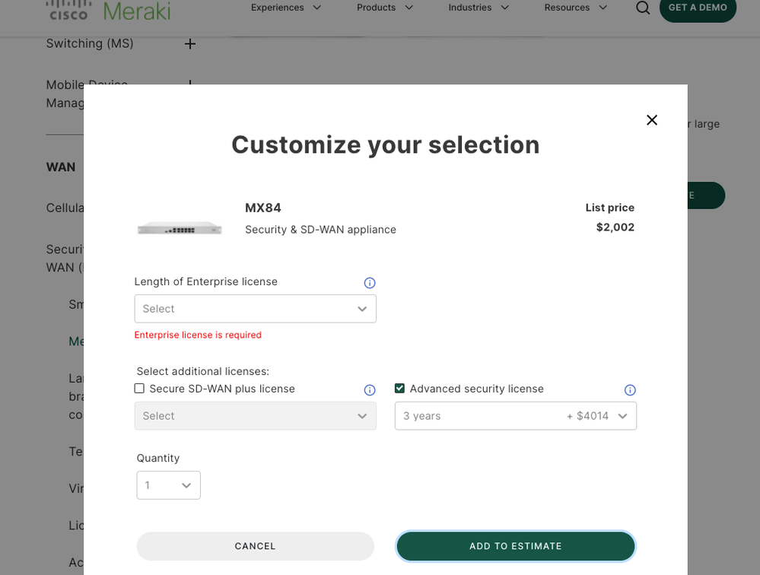The image size is (760, 575).
Task: Click the WAN sidebar heading
Action: click(x=61, y=167)
